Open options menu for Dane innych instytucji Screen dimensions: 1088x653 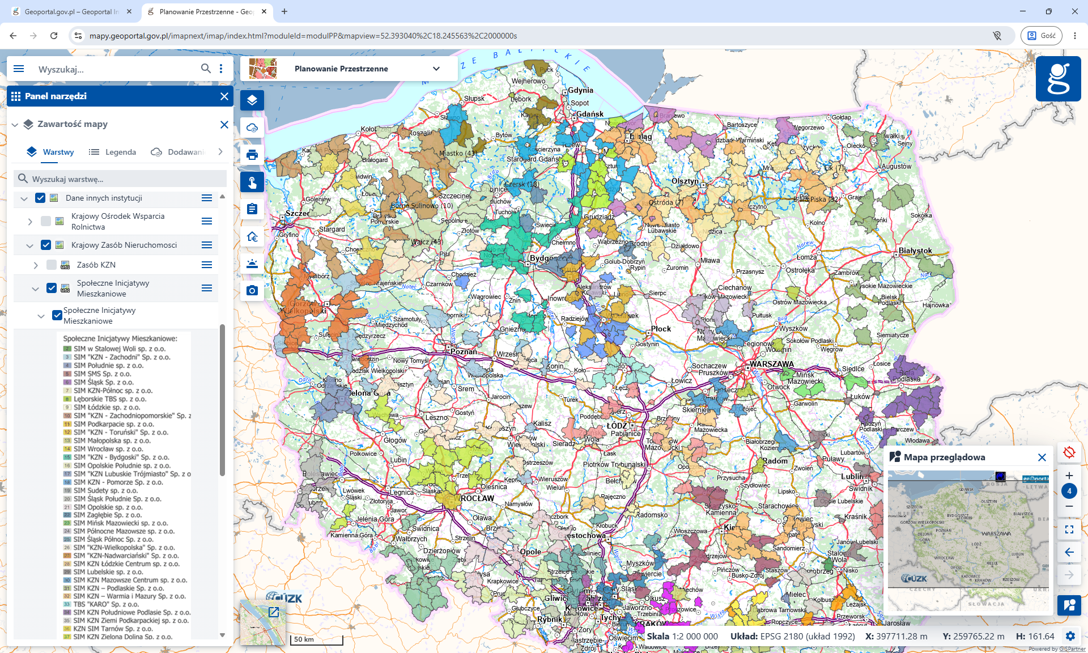pos(207,198)
